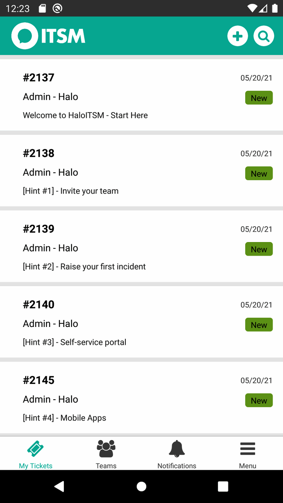
Task: Open "[Hint #4] - Mobile Apps" ticket
Action: tap(64, 418)
